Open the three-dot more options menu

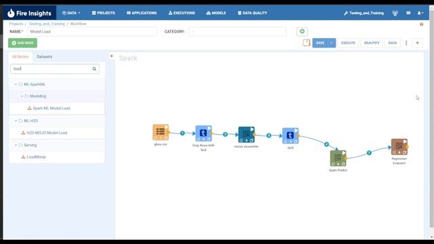coord(406,43)
